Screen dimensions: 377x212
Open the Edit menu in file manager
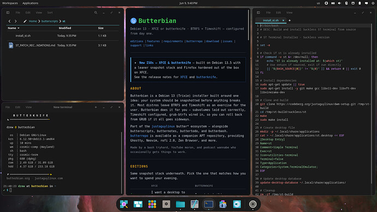coord(28,13)
